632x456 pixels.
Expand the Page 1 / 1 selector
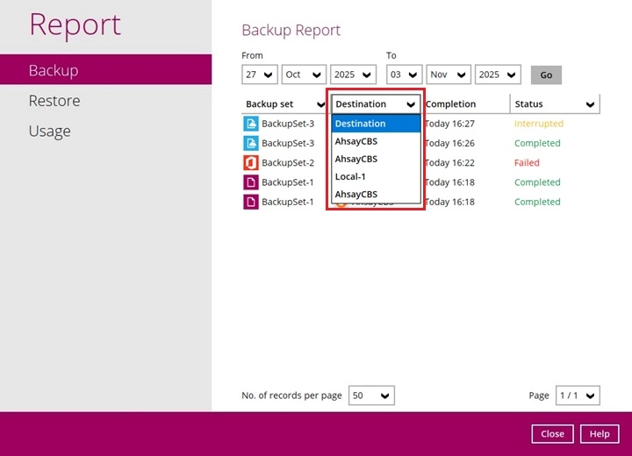click(578, 395)
